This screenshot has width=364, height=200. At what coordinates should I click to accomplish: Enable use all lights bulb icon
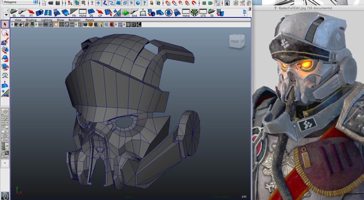tap(101, 24)
